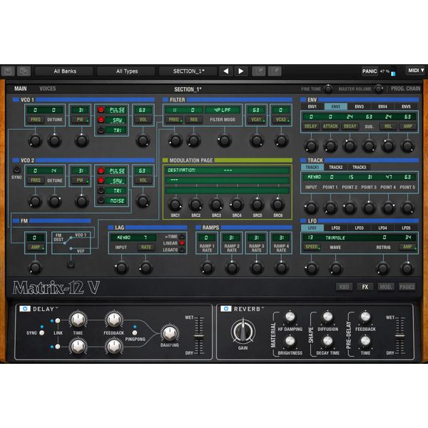Toggle the FM destination switch button
Screen dimensions: 428x428
[71, 264]
